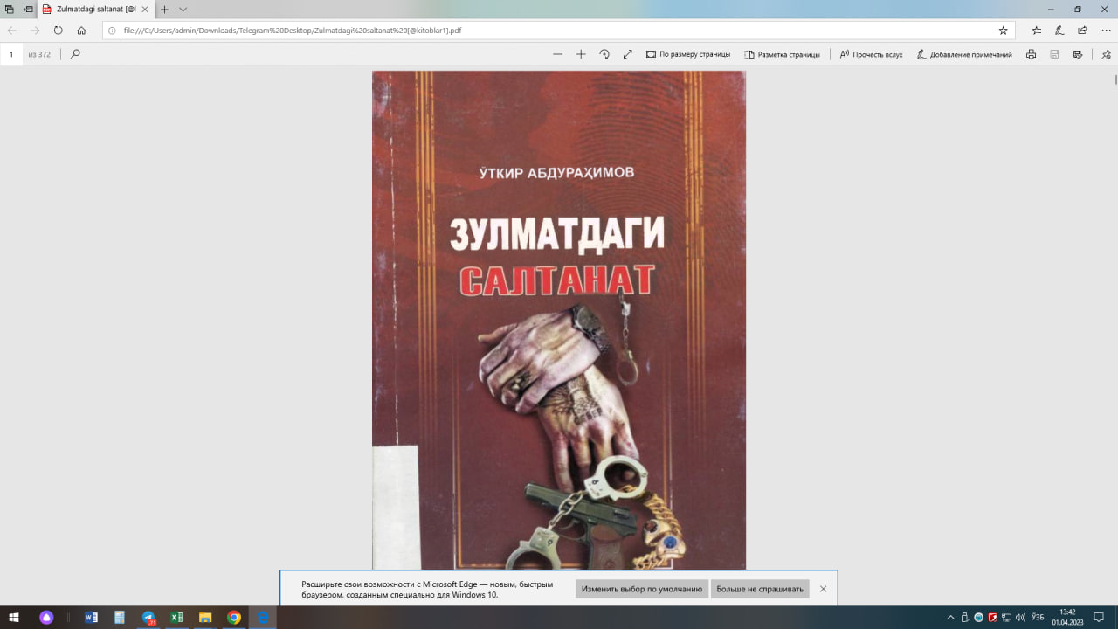Rotate the PDF page
Screen dimensions: 1118x629
point(604,54)
